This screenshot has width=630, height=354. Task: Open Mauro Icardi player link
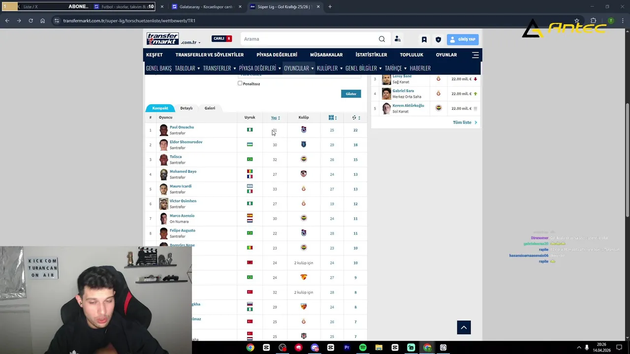pyautogui.click(x=181, y=186)
